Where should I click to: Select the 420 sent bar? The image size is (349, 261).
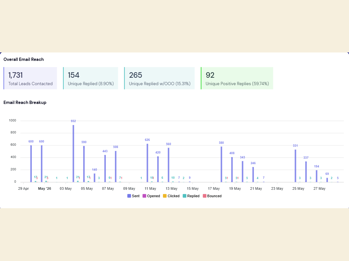pos(158,169)
